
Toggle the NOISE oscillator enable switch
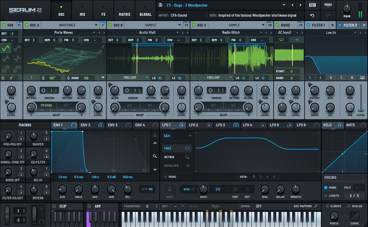pos(277,25)
